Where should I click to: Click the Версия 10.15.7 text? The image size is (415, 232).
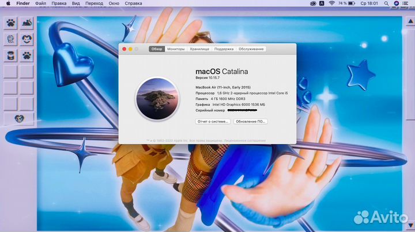click(x=207, y=78)
